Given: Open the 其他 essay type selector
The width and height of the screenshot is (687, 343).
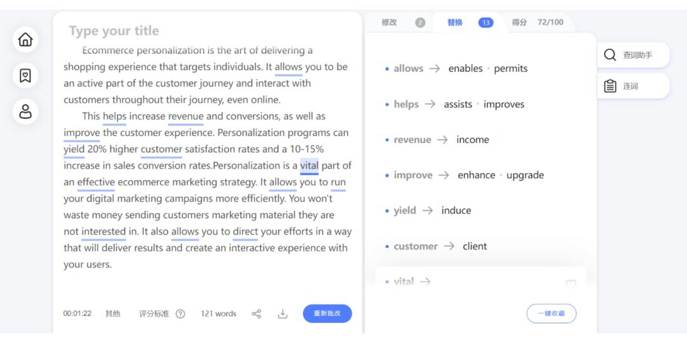Looking at the screenshot, I should coord(113,314).
